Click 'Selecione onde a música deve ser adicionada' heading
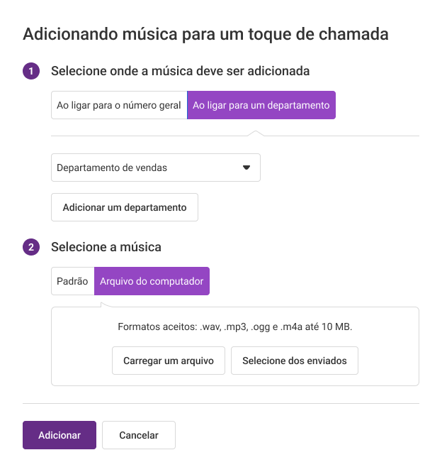442x472 pixels. click(181, 72)
